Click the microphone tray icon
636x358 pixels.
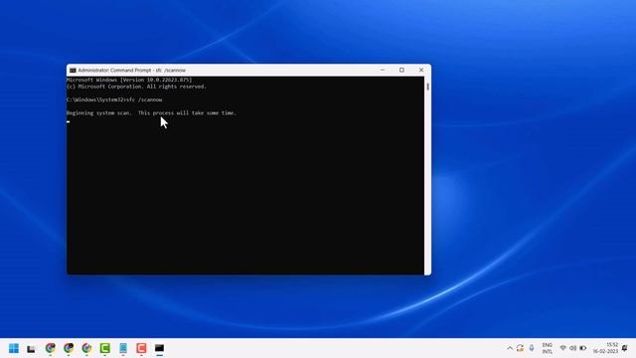[532, 348]
